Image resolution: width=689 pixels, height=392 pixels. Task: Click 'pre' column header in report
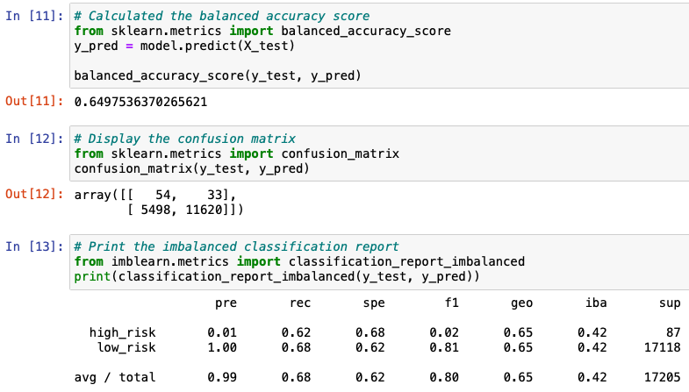(x=226, y=303)
